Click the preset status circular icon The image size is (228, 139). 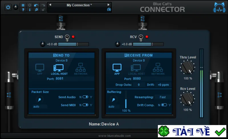109,10
